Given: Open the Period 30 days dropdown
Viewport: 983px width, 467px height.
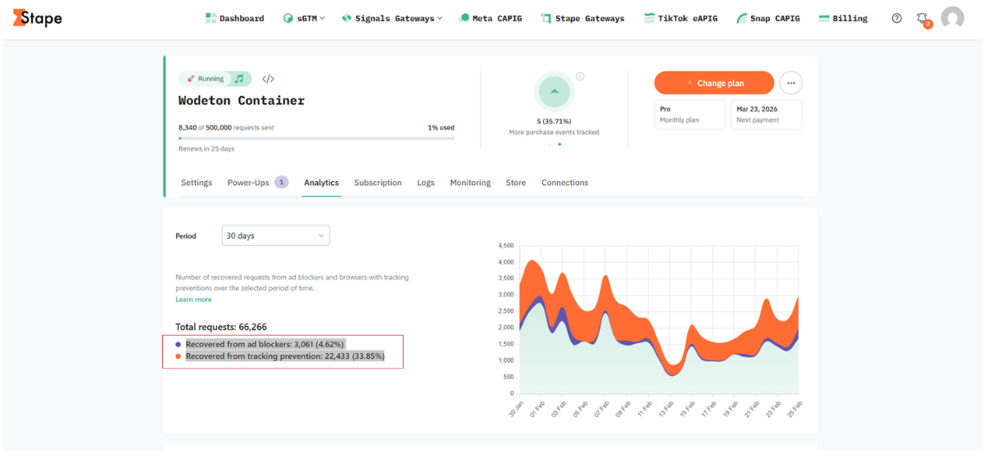Looking at the screenshot, I should pos(276,235).
